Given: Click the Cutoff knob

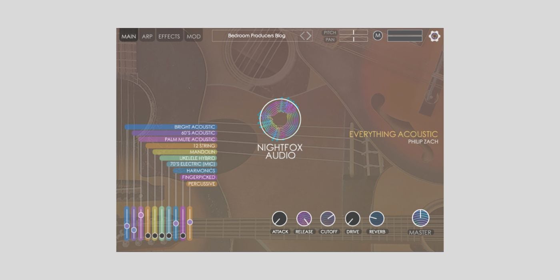Looking at the screenshot, I should tap(328, 219).
